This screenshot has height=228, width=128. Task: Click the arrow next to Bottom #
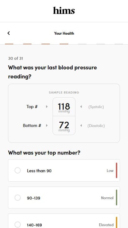click(47, 125)
